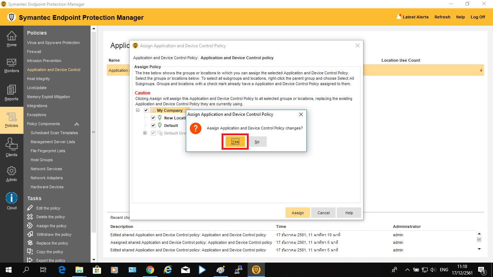493x277 pixels.
Task: Toggle the New Location group checkbox
Action: [x=153, y=118]
